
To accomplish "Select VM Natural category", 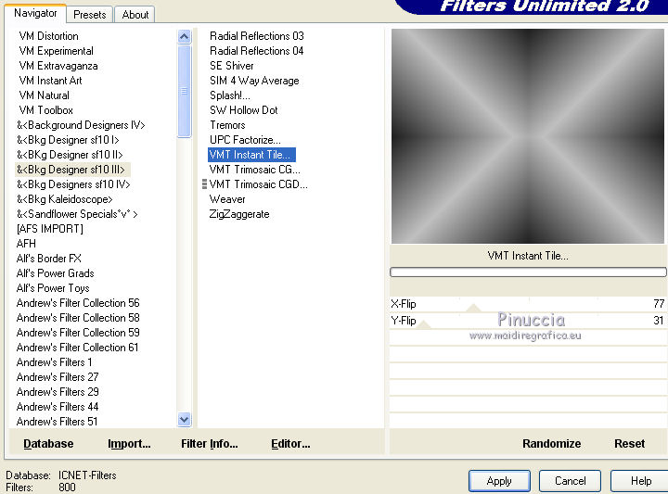I will tap(44, 95).
